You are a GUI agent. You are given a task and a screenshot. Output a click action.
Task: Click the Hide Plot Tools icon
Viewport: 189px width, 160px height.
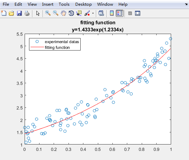tap(130, 13)
